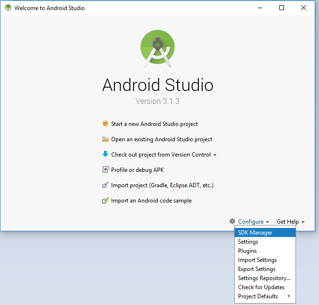Select Profile or debug APK

(x=137, y=170)
